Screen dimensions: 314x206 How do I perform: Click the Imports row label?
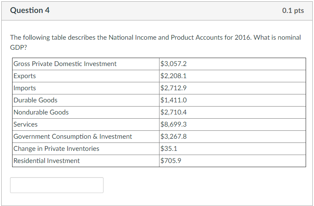pyautogui.click(x=25, y=88)
